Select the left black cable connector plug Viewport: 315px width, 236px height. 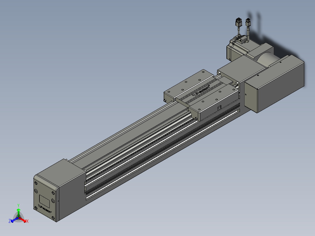238,22
